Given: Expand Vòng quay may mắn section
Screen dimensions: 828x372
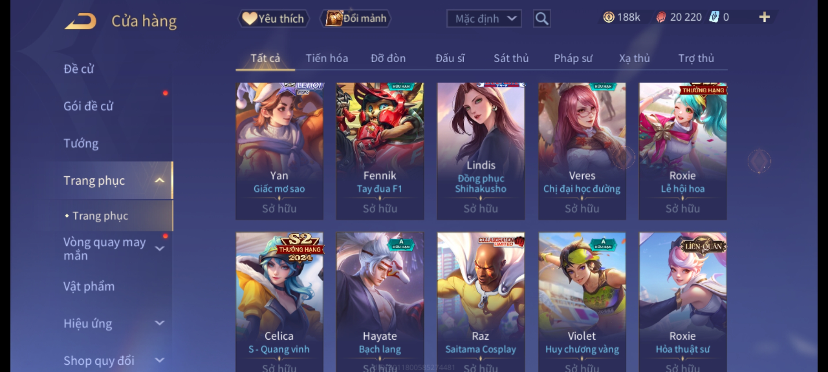Looking at the screenshot, I should coord(159,248).
